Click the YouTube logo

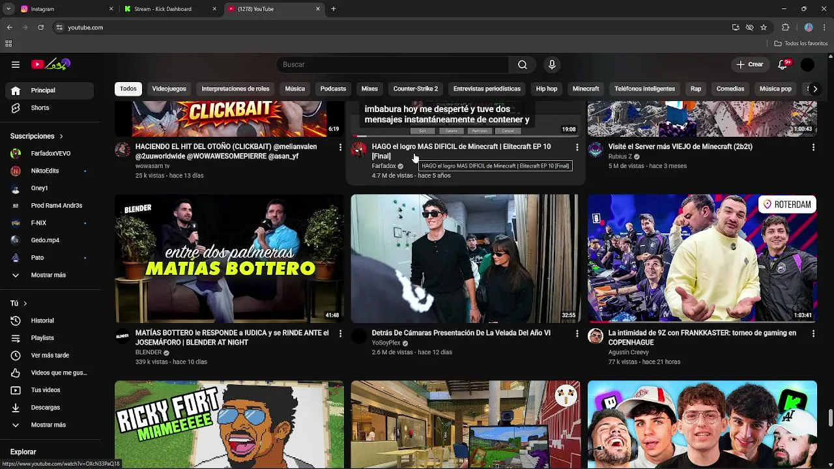pos(51,64)
